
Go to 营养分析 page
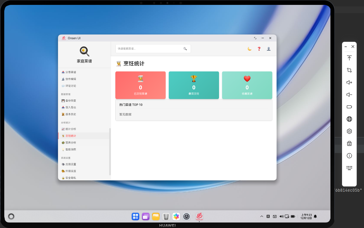pyautogui.click(x=84, y=143)
